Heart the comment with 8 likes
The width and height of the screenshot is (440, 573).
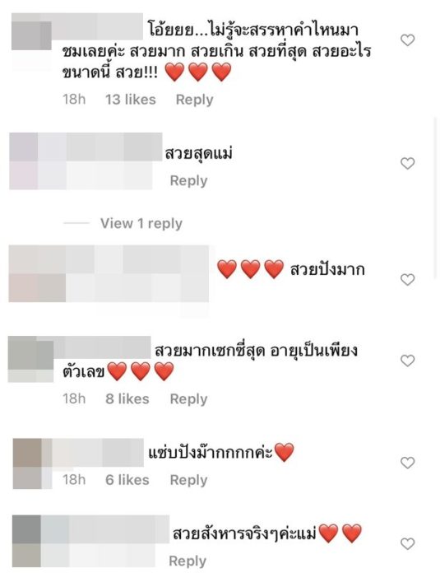pos(407,361)
